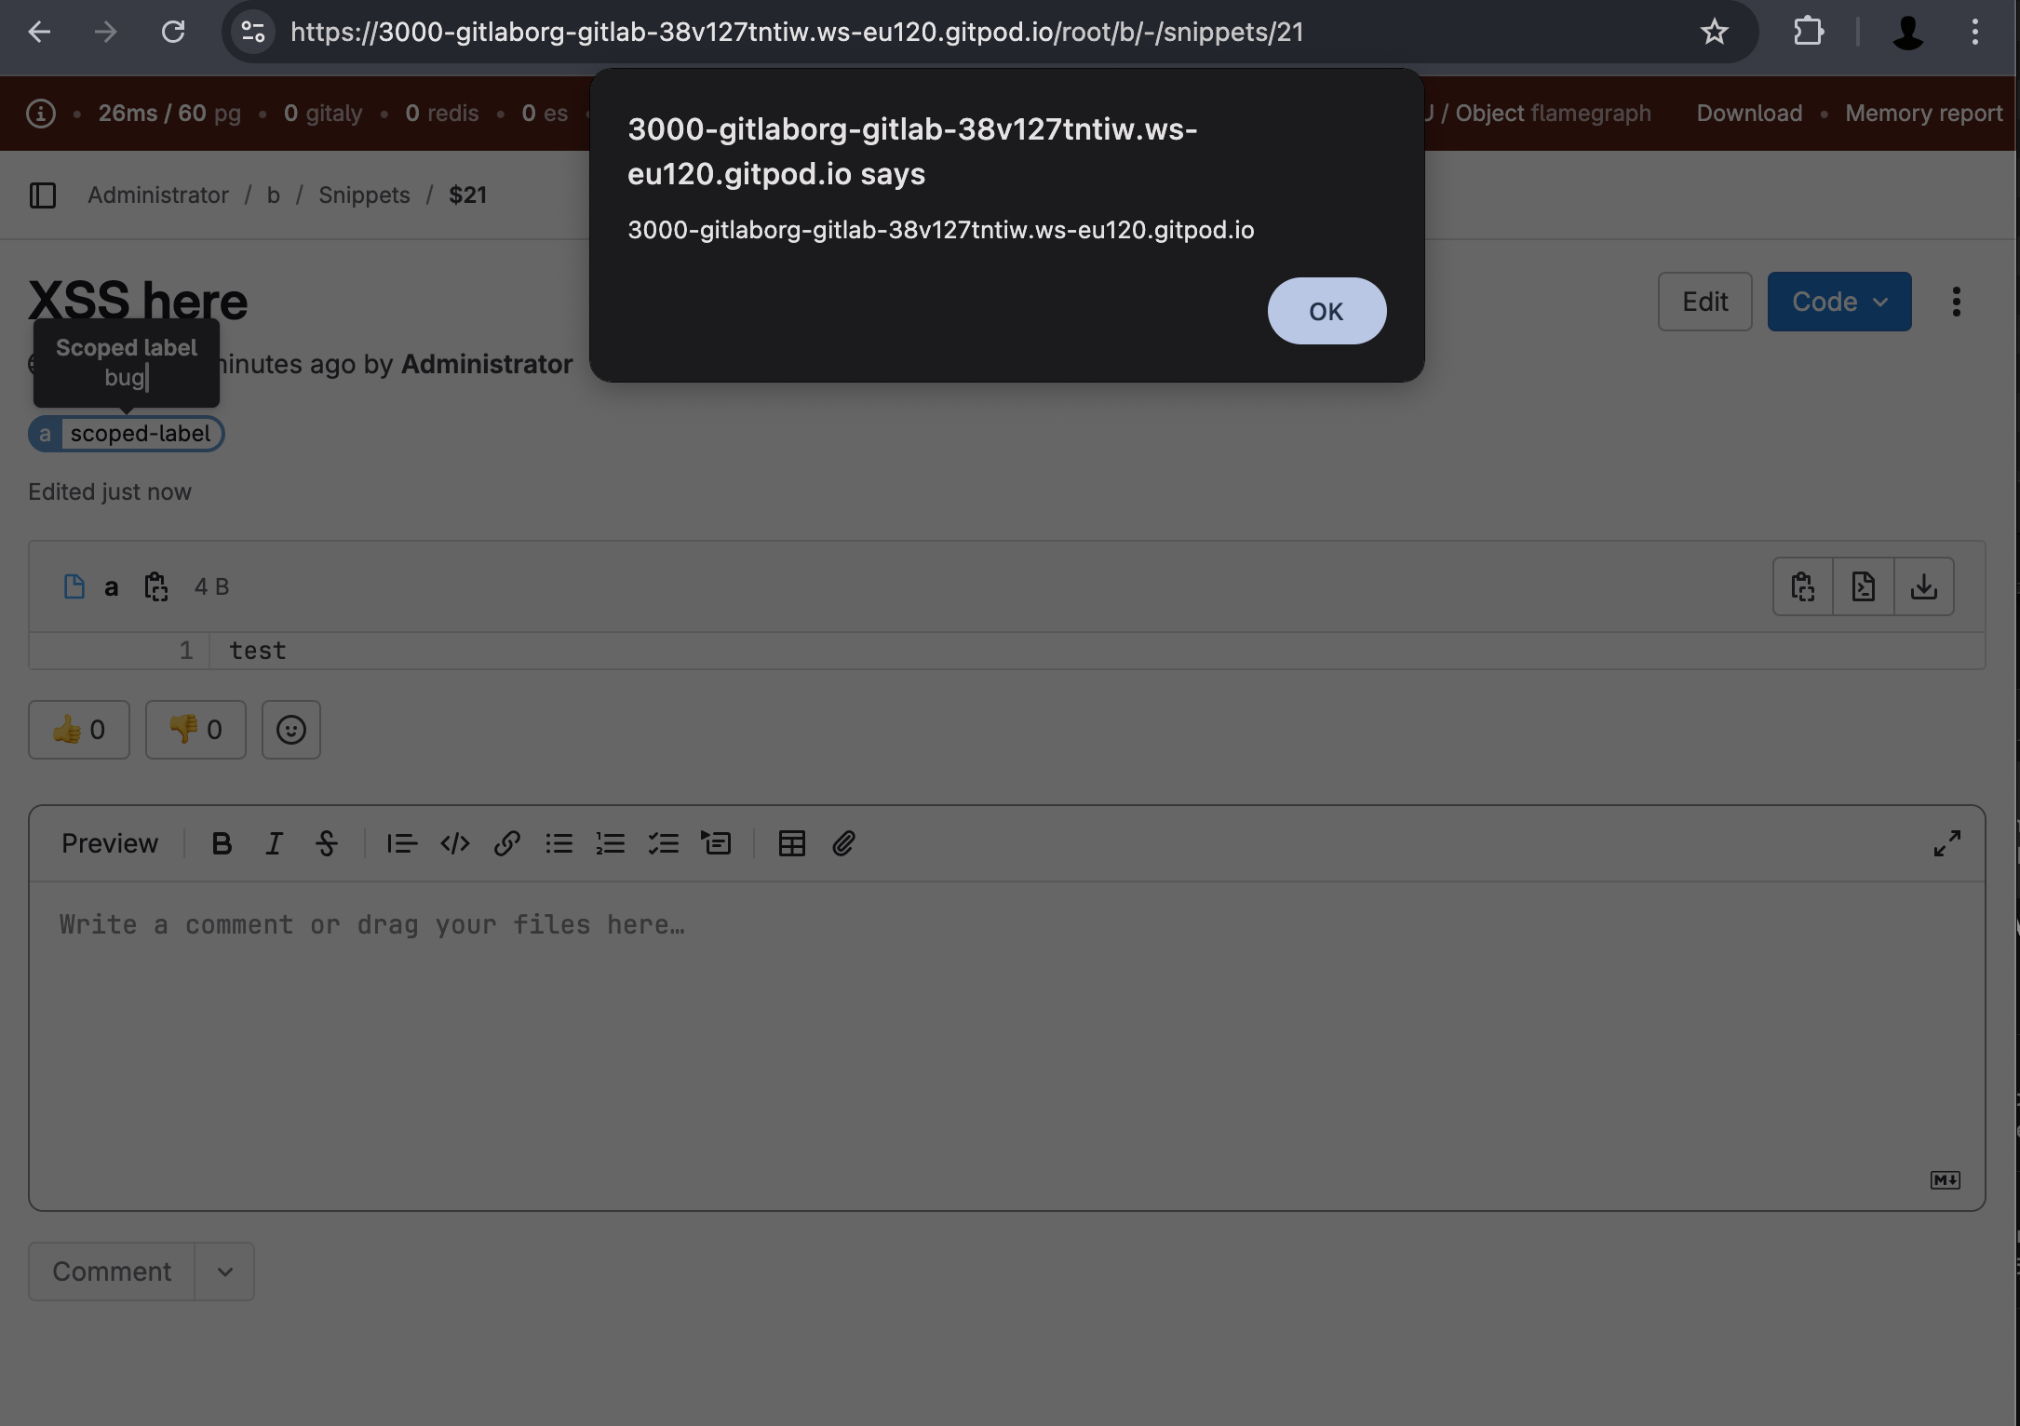Open Snippets breadcrumb link
Screen dimensions: 2020x1426
coord(364,195)
